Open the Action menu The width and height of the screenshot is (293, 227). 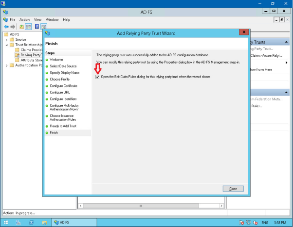coord(24,19)
